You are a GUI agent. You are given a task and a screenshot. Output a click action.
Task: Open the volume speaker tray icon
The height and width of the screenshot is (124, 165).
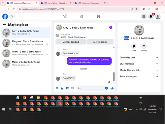pos(141,109)
